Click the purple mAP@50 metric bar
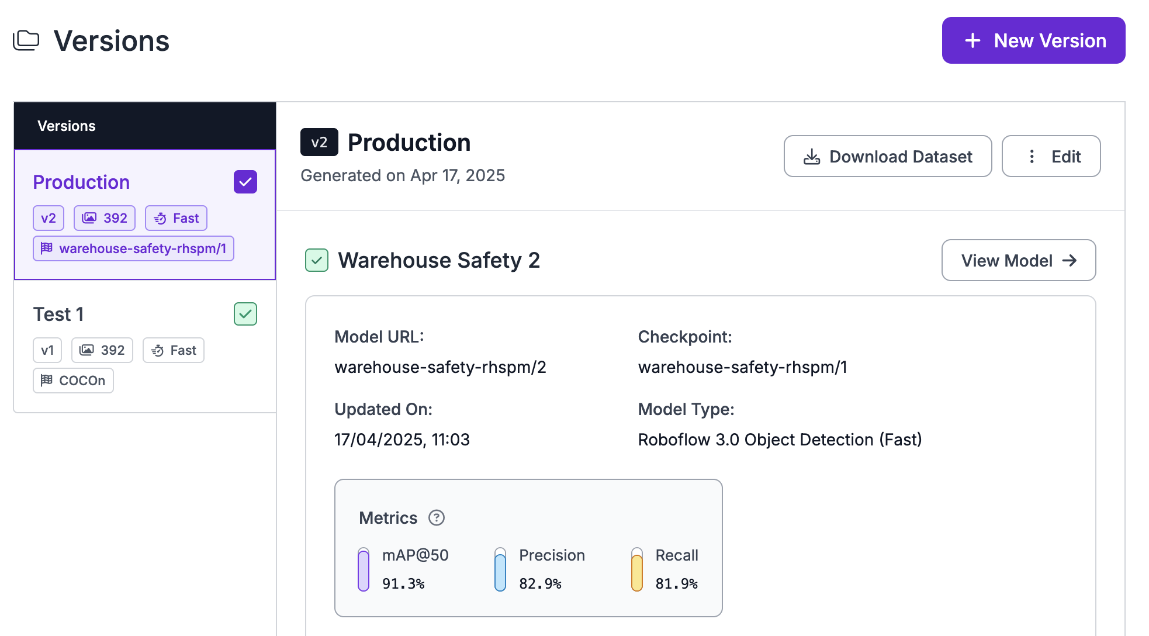The image size is (1149, 636). pos(364,570)
